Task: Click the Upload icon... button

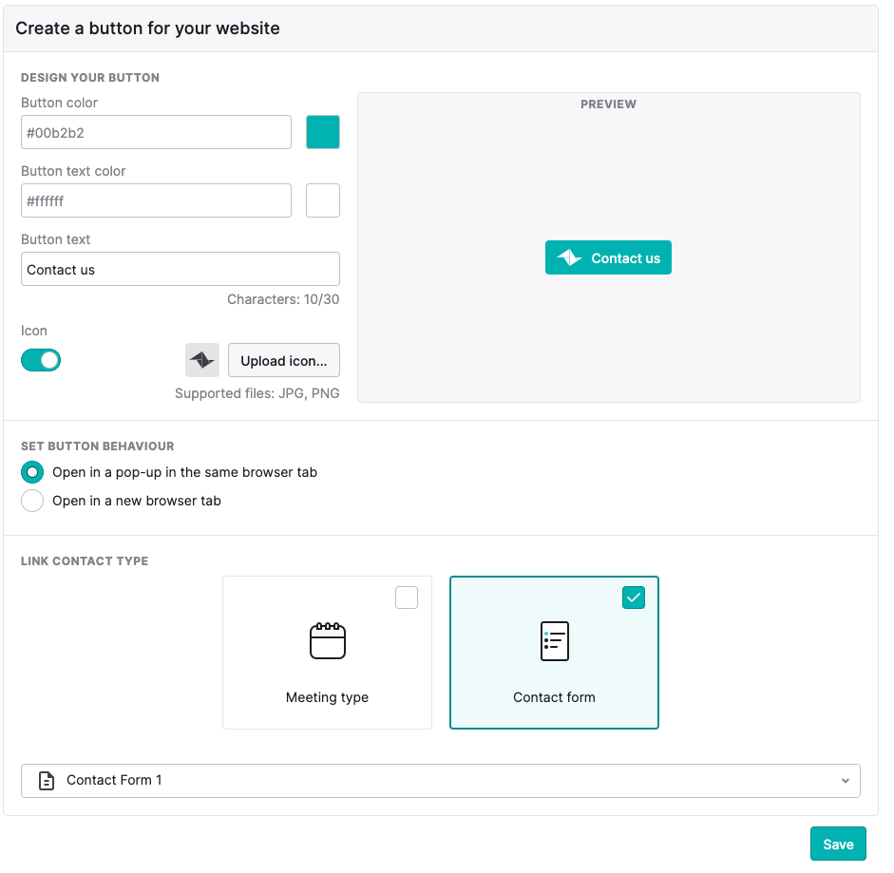Action: click(x=284, y=360)
